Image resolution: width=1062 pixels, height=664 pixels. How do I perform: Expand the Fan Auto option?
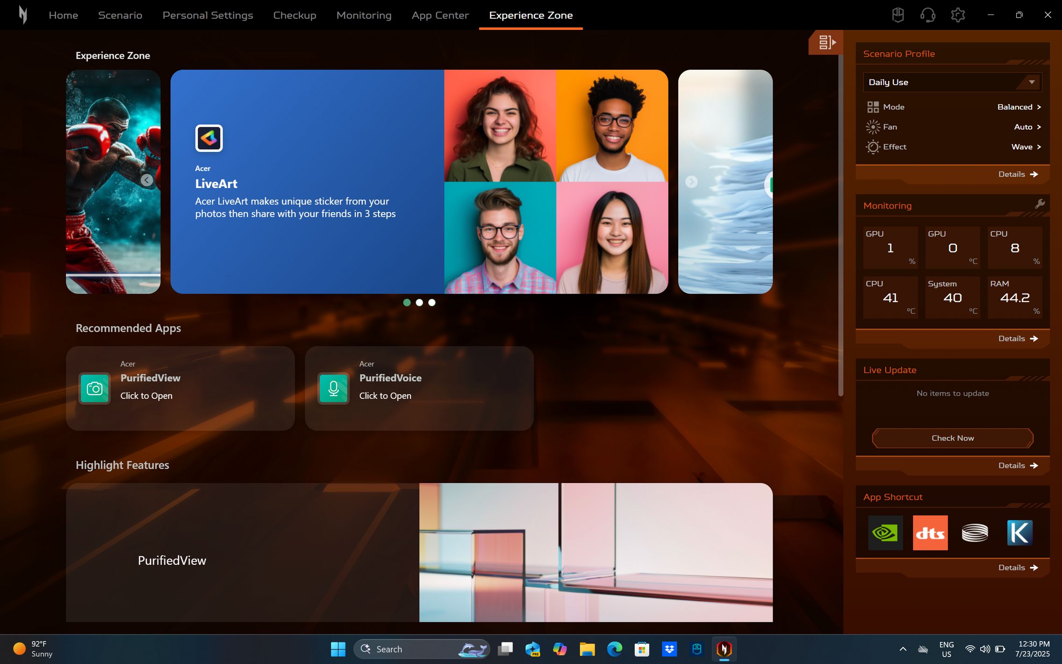[x=1027, y=127]
